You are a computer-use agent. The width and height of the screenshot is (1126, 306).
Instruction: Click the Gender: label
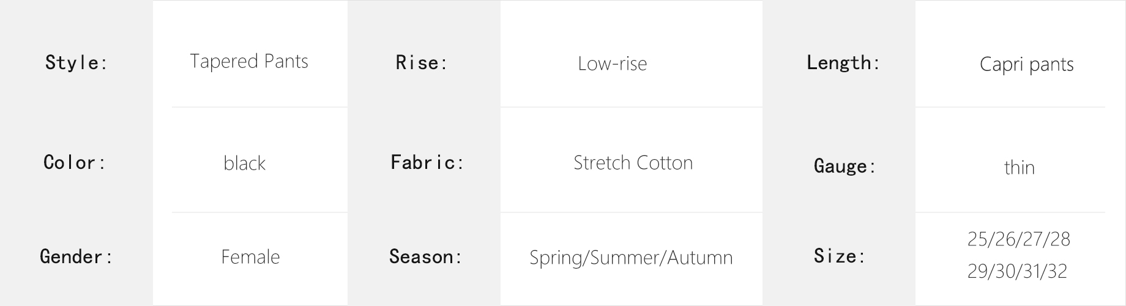(76, 256)
